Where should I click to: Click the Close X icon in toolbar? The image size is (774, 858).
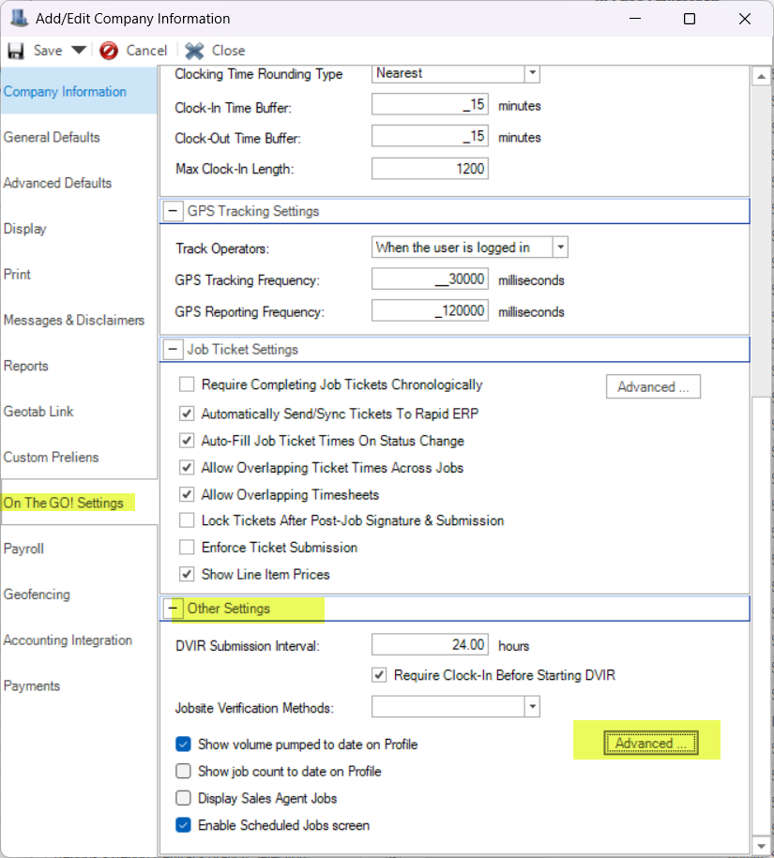tap(194, 51)
